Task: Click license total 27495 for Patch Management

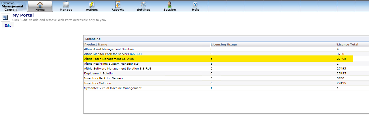Action: (341, 59)
